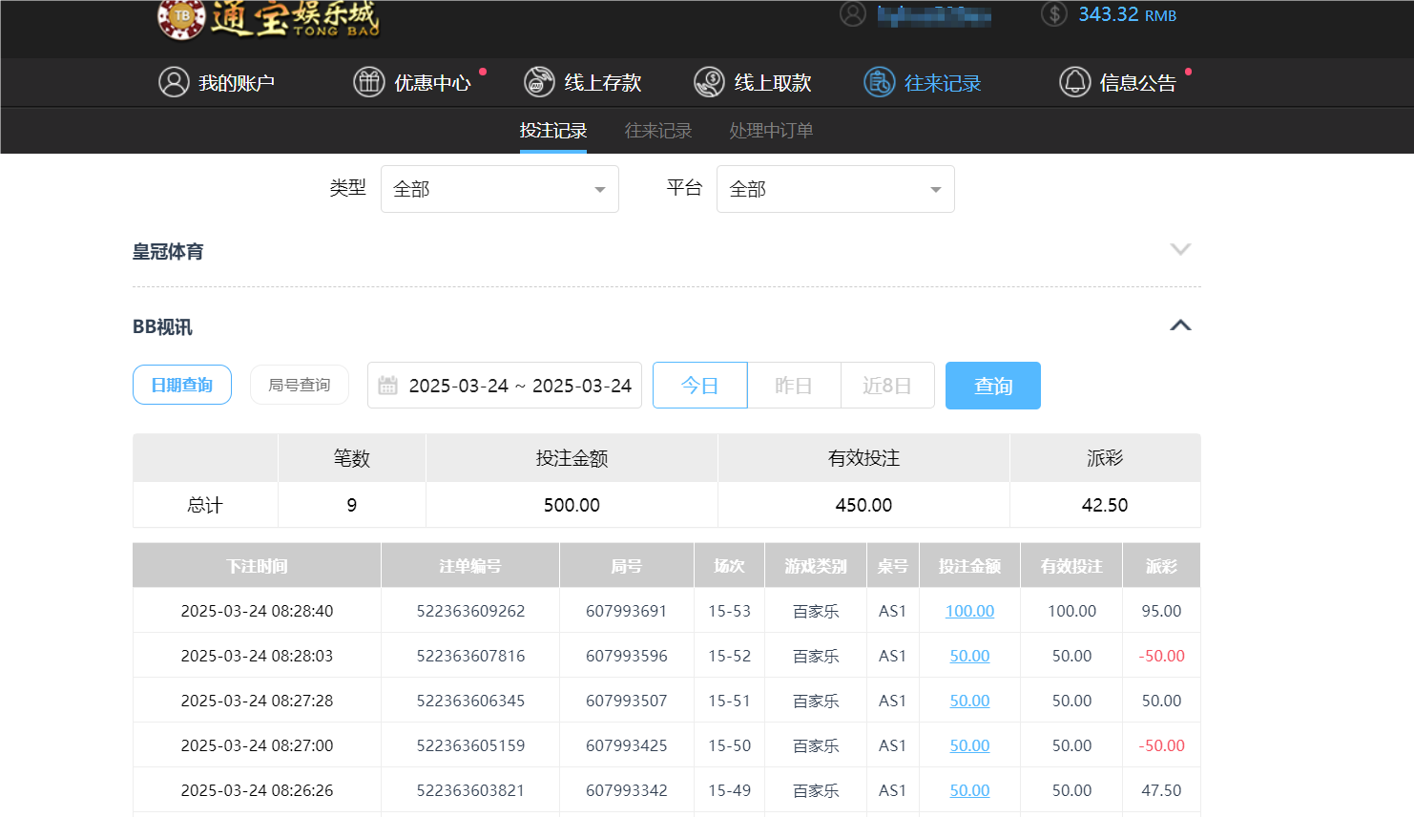Expand the 皇冠体育 section
The image size is (1414, 817).
[x=1181, y=249]
